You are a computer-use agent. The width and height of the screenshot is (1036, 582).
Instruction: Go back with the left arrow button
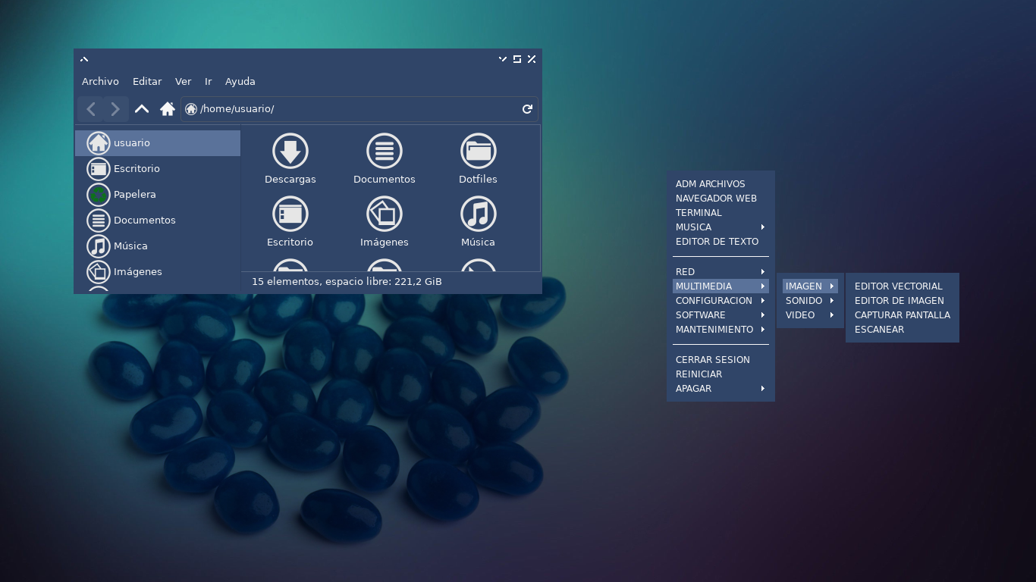90,109
